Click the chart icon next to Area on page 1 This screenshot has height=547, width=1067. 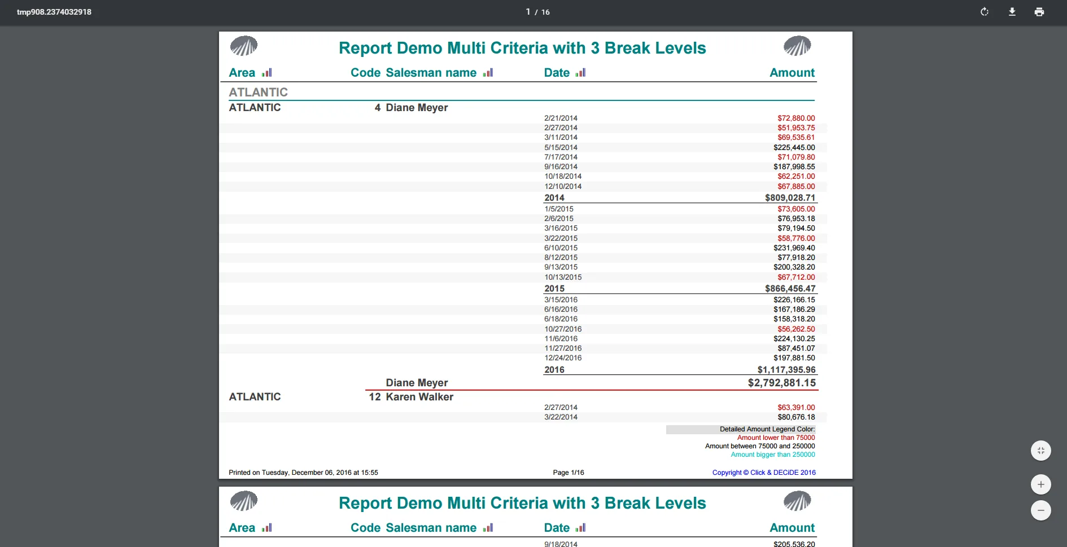pyautogui.click(x=267, y=73)
